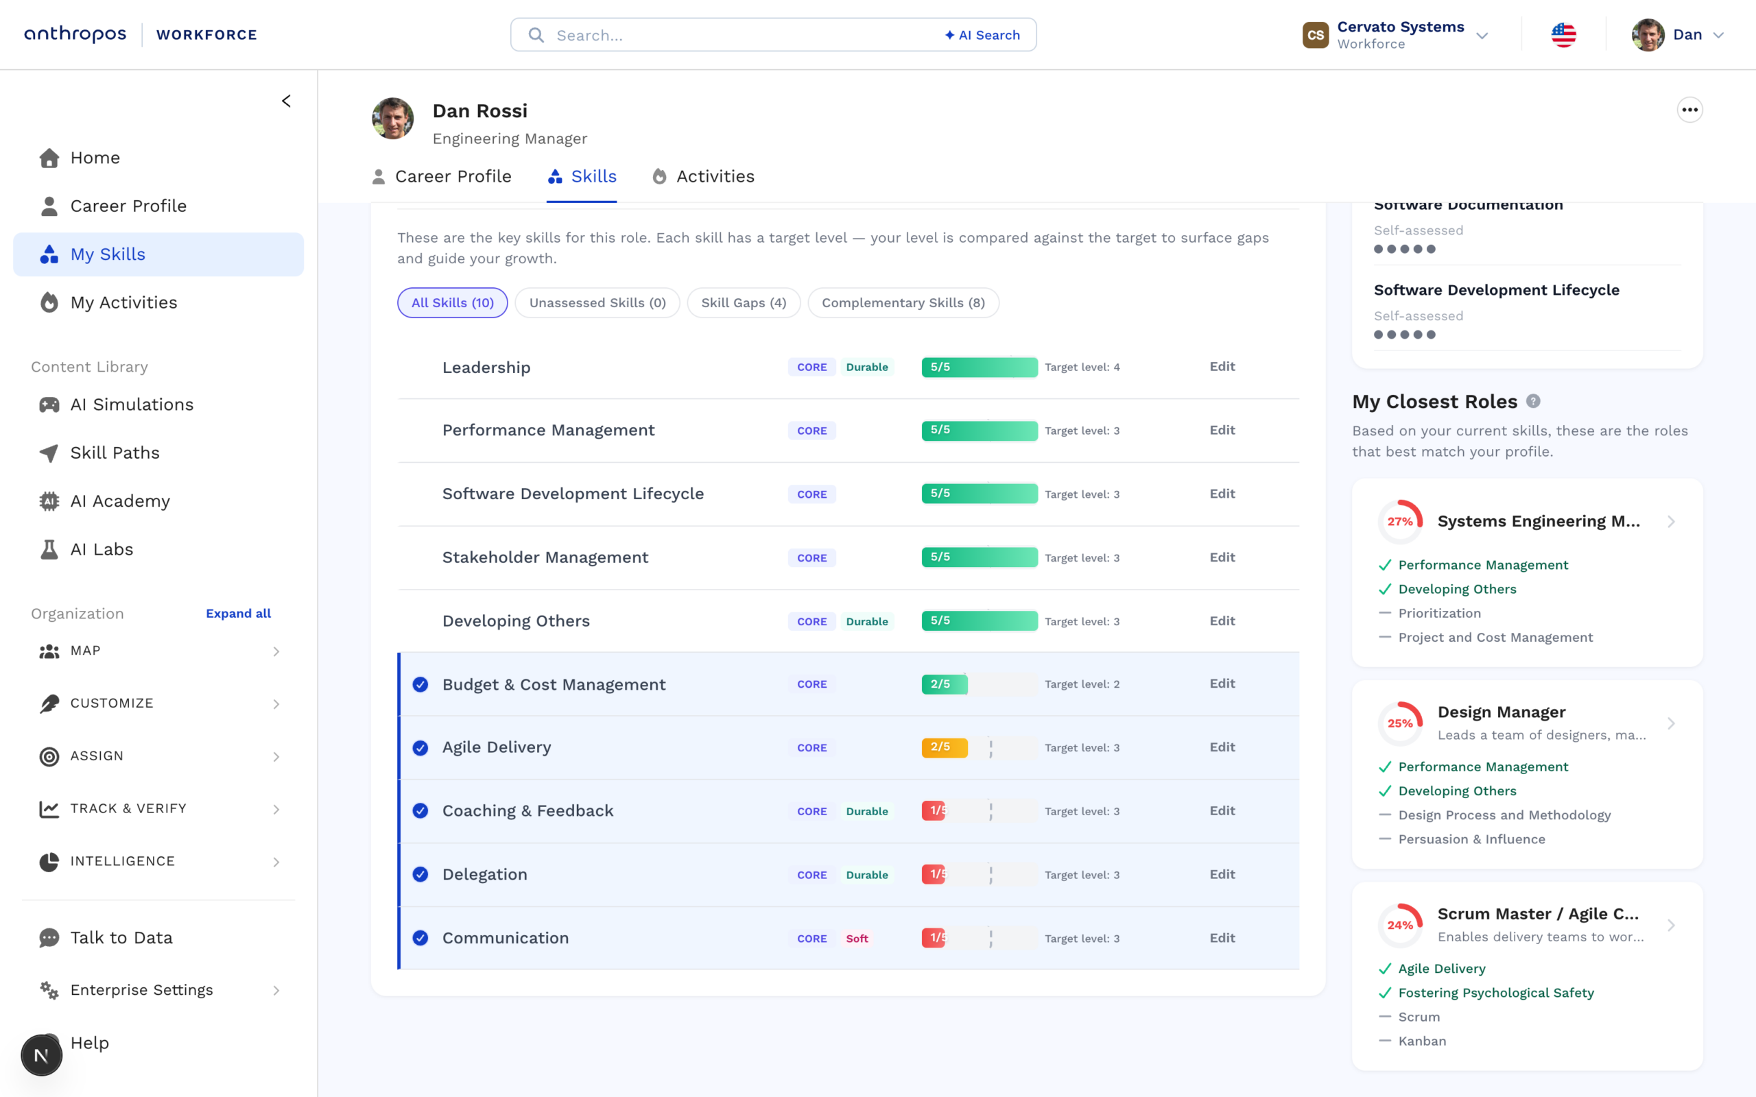The height and width of the screenshot is (1097, 1756).
Task: Open the three-dots more options menu
Action: (x=1689, y=110)
